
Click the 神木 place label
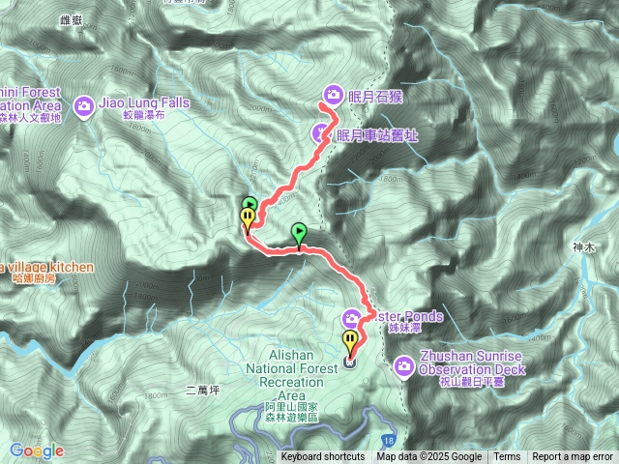click(583, 247)
